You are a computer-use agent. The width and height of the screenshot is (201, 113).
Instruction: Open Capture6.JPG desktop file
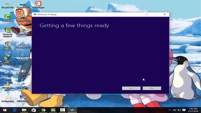click(23, 73)
